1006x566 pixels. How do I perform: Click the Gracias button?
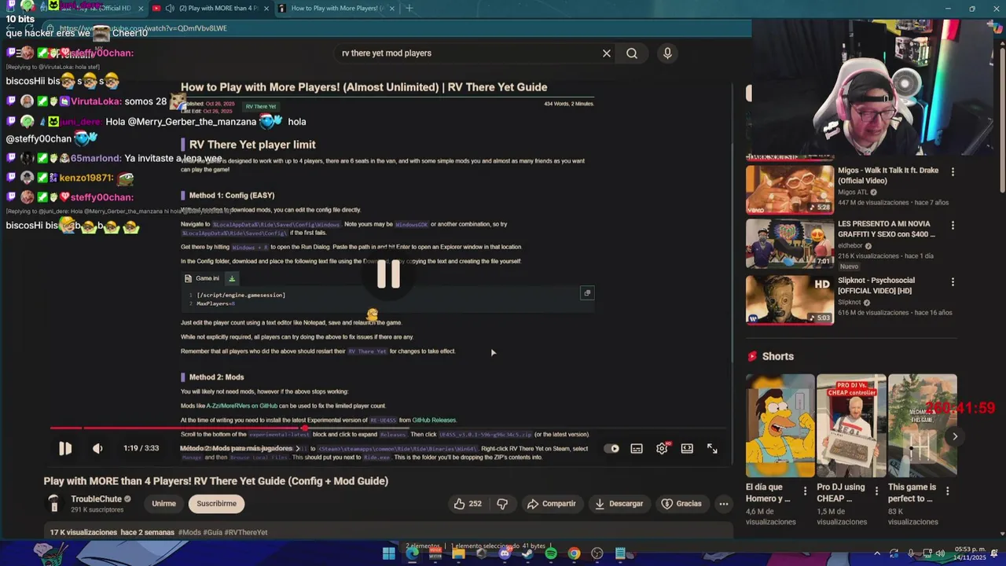coord(681,503)
